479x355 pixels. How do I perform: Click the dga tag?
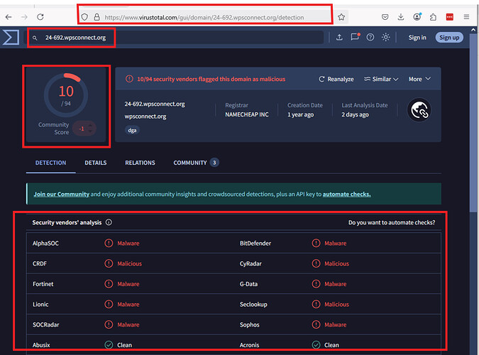pyautogui.click(x=132, y=130)
